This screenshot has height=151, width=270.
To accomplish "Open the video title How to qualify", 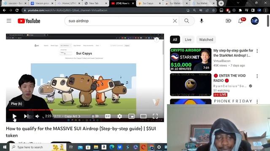I will coord(81,132).
